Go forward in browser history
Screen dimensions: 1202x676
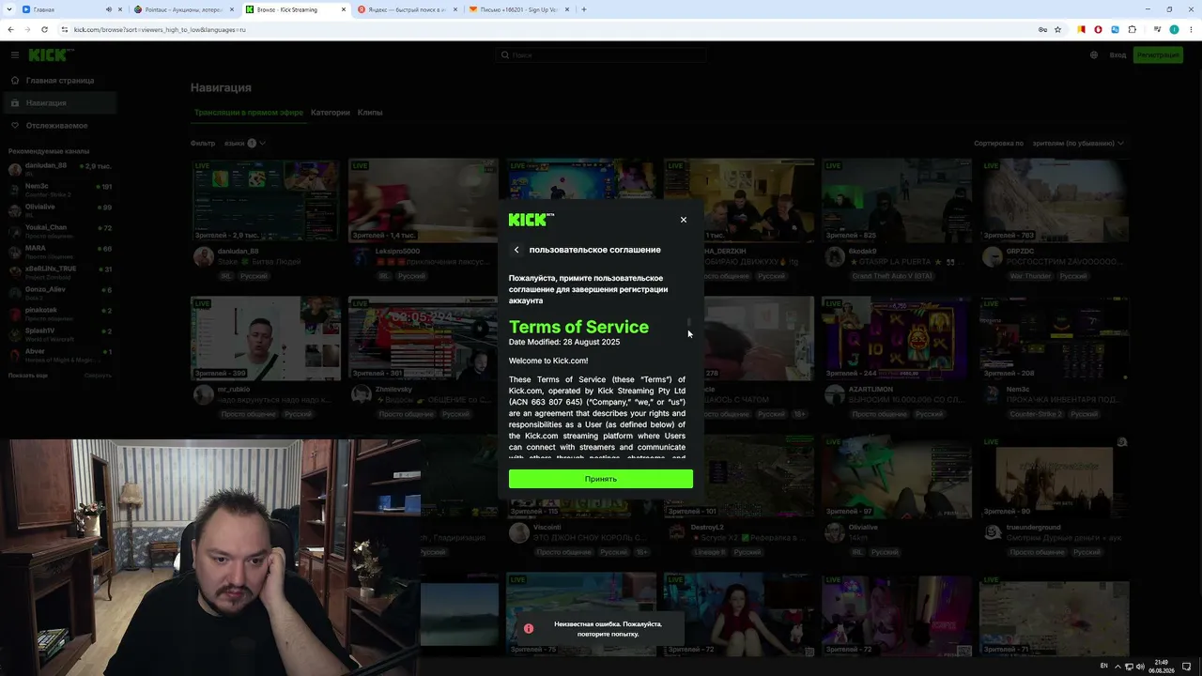coord(27,29)
